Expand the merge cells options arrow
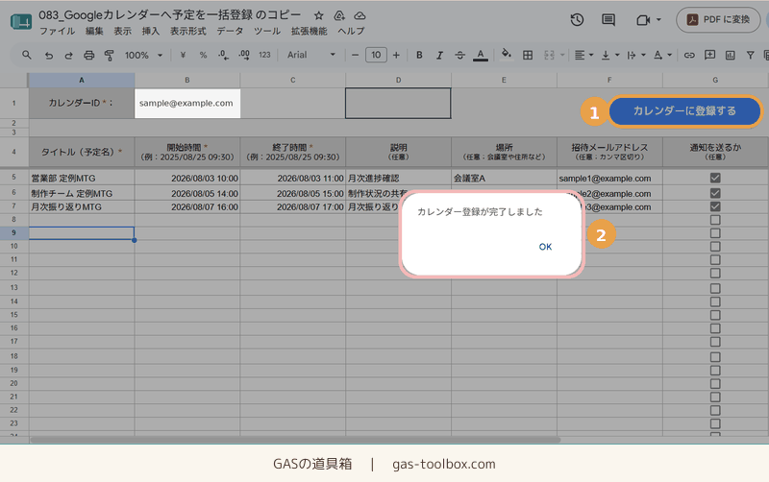 (562, 55)
